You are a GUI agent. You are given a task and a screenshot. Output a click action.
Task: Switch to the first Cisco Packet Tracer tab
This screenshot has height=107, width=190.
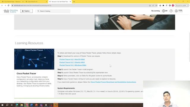tap(12, 2)
